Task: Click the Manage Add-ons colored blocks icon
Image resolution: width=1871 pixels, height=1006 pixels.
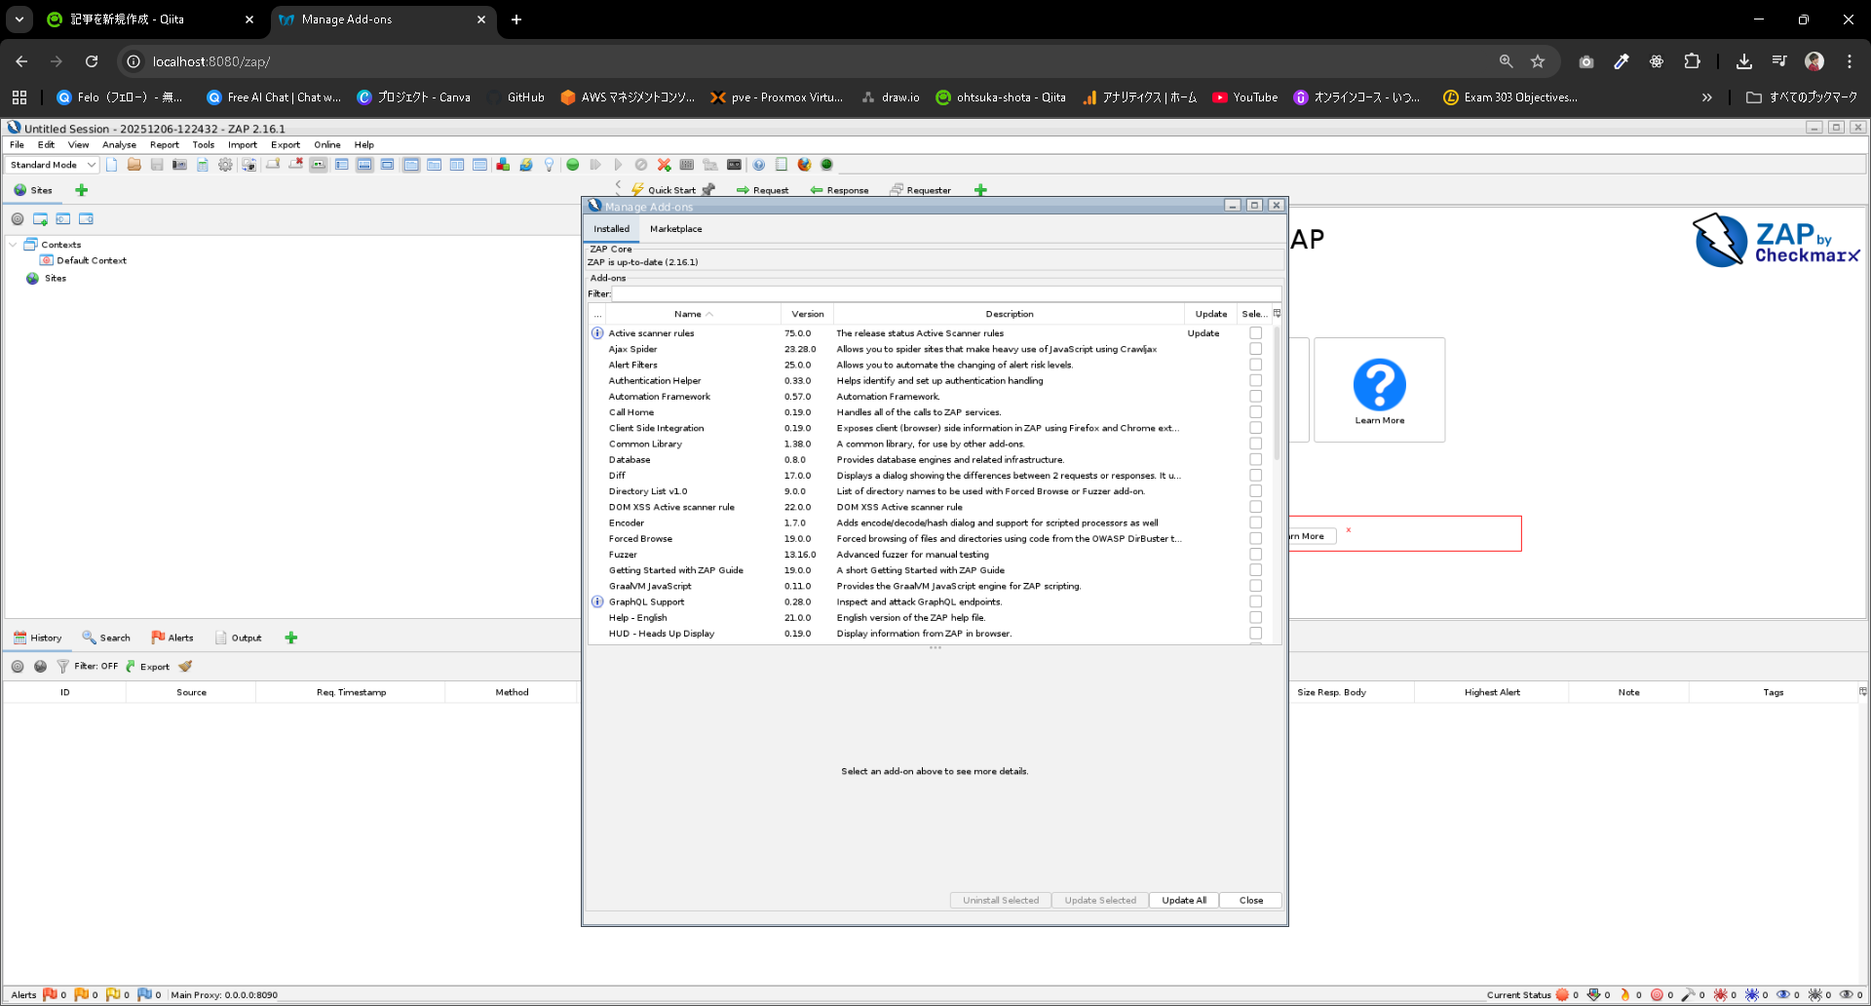Action: [x=503, y=165]
